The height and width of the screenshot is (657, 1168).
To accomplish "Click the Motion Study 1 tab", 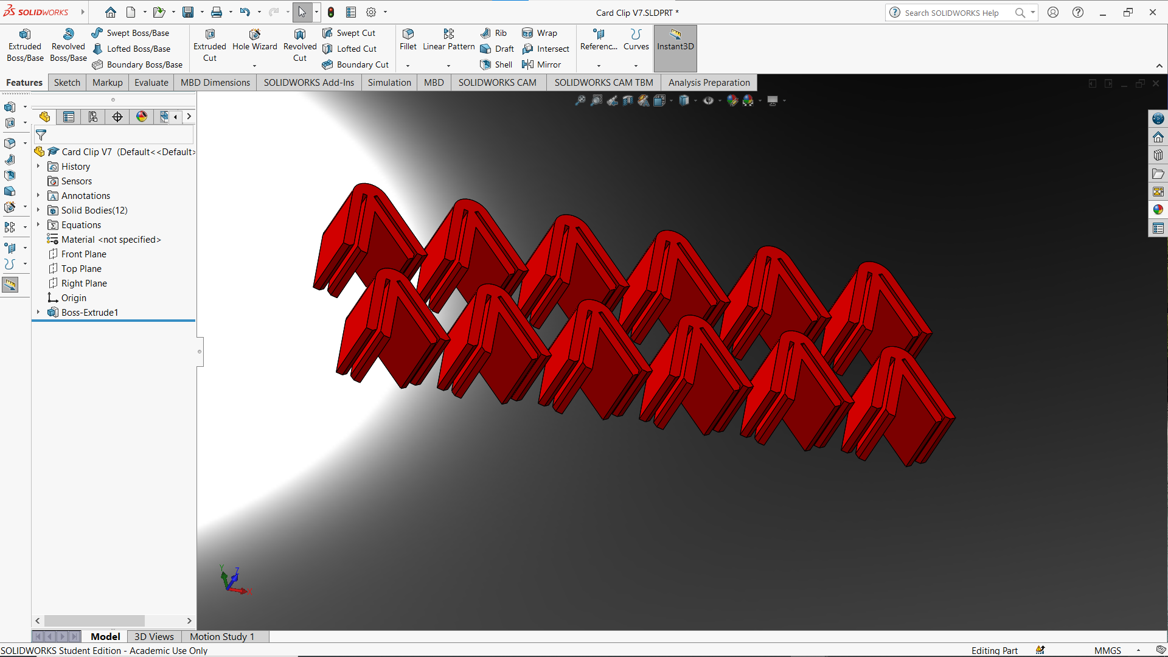I will coord(222,636).
